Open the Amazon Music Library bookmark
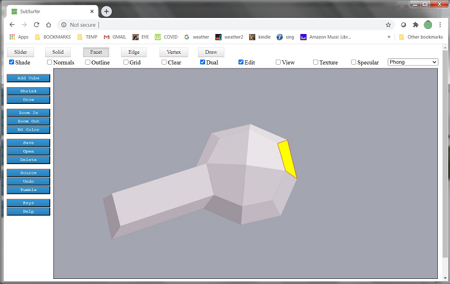Screen dimensions: 450x284 click(326, 37)
